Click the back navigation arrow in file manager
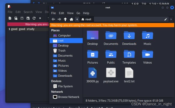Image resolution: width=175 pixels, height=108 pixels. [53, 19]
